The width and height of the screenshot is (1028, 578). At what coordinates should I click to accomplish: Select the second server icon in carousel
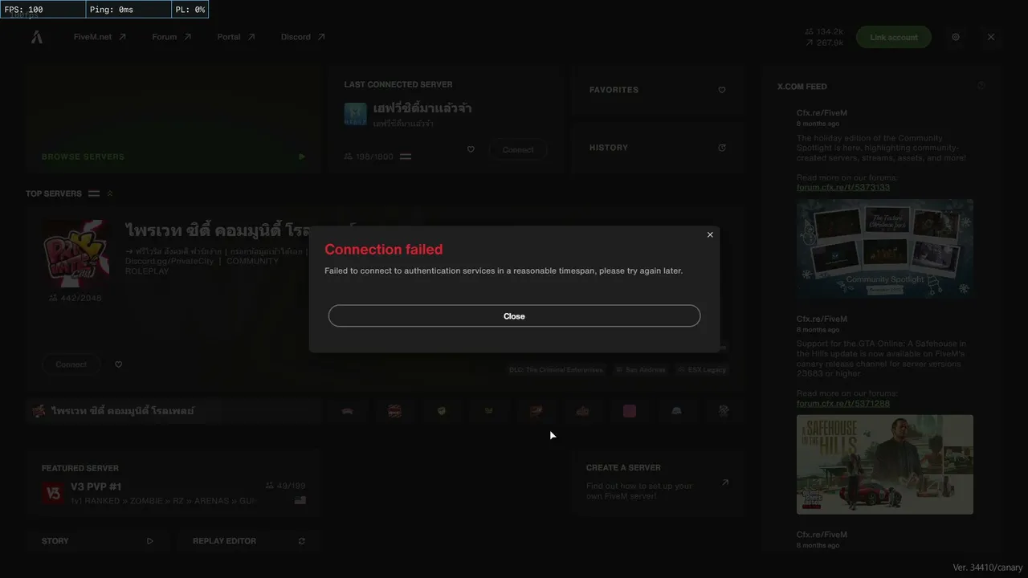click(394, 411)
